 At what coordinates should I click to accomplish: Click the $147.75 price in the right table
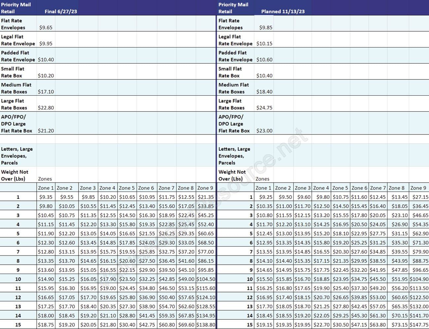coord(418,324)
